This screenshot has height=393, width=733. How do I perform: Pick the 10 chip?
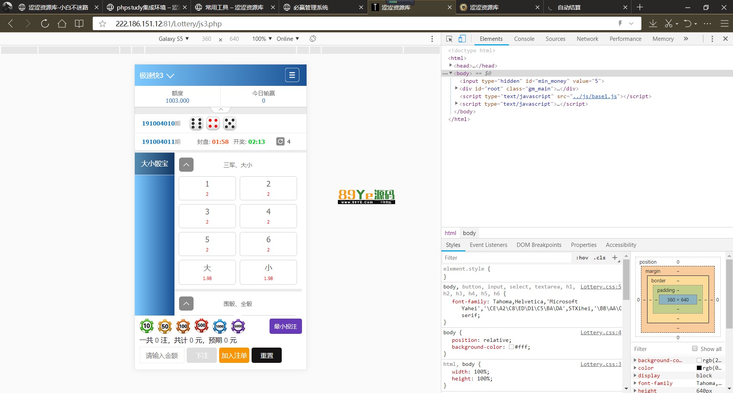(147, 326)
